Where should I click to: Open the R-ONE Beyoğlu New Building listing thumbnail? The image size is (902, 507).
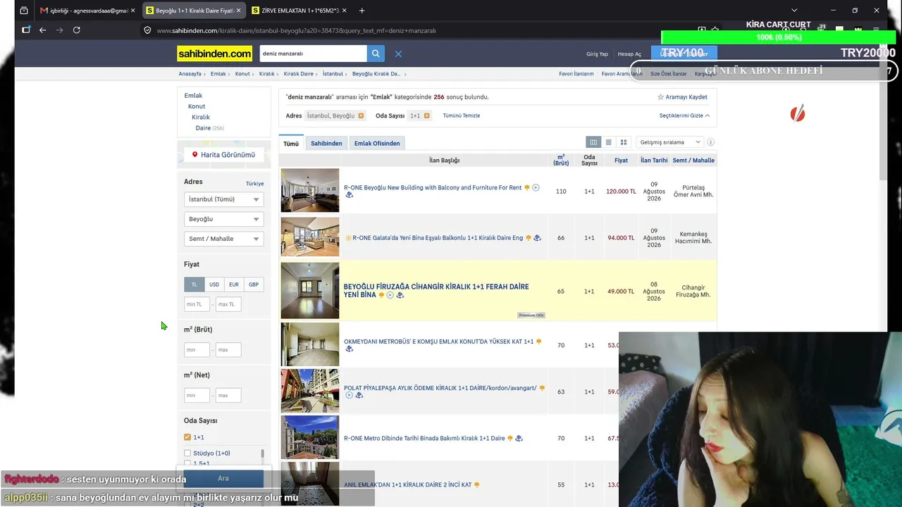point(310,190)
